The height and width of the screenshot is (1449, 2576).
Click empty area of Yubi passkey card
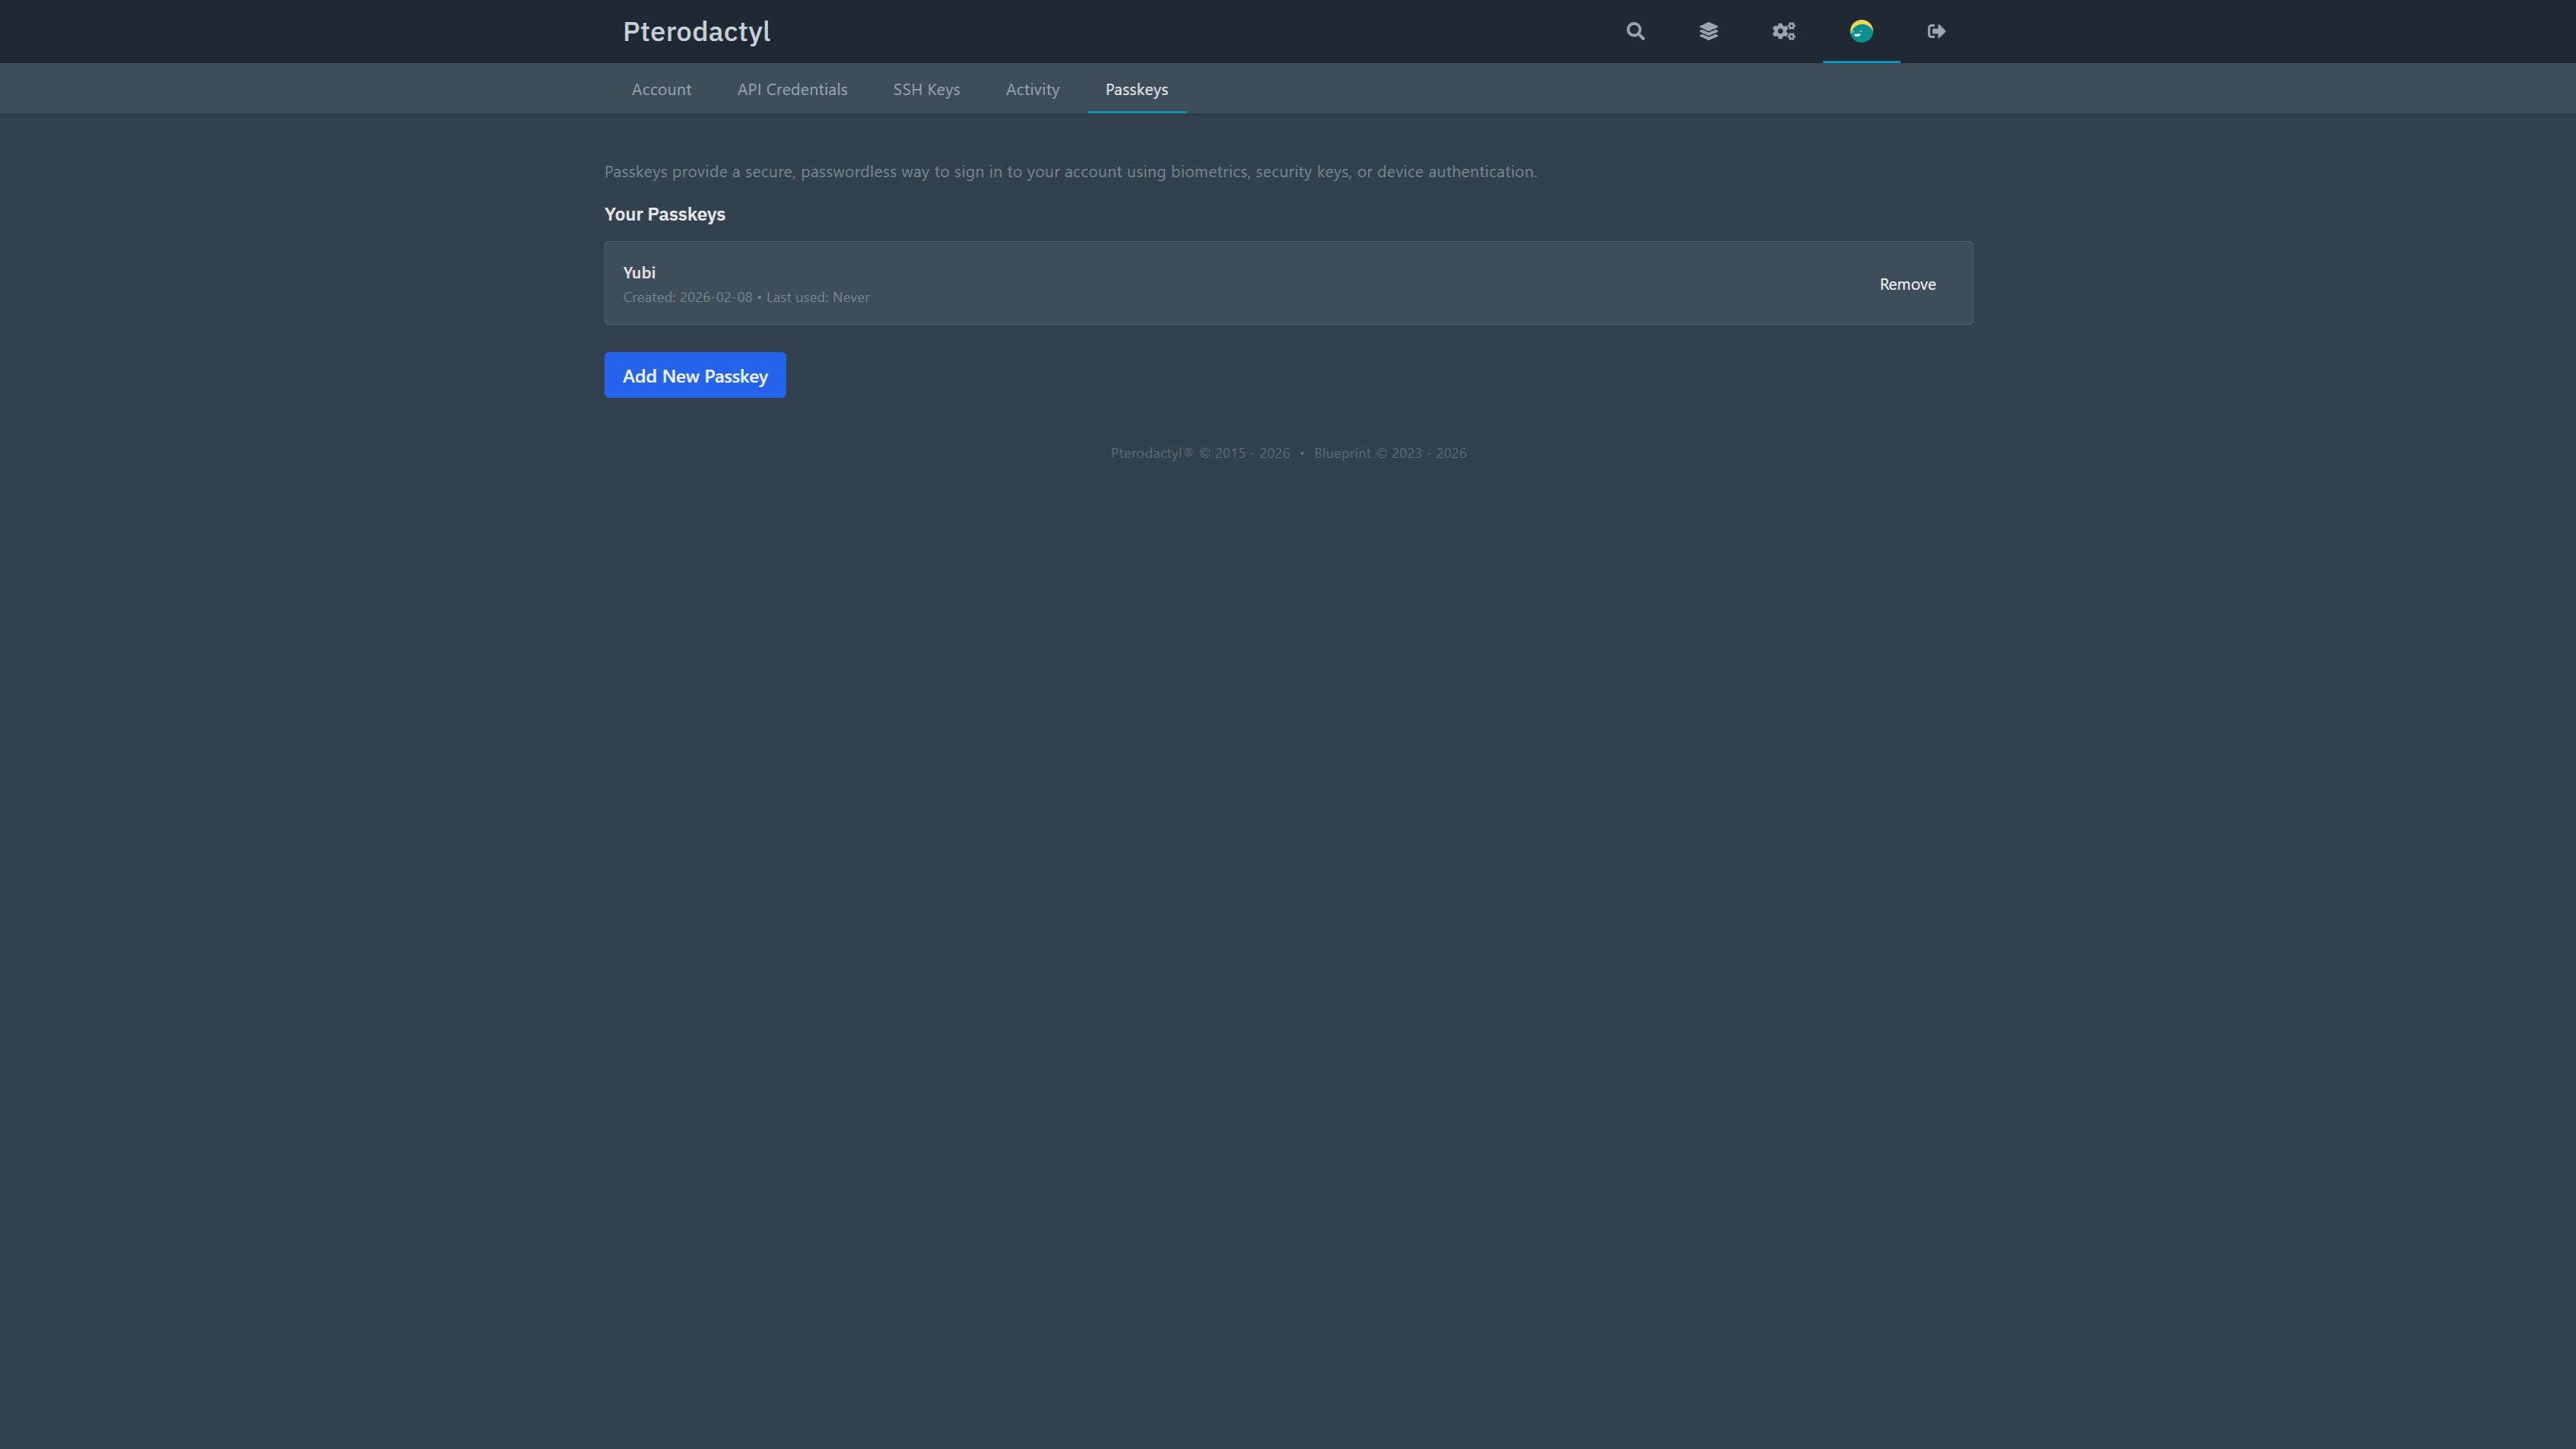click(1300, 283)
